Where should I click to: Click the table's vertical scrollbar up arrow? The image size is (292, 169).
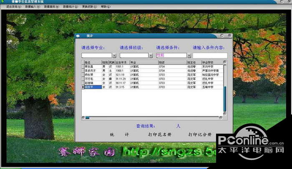225,62
